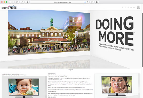Viewport: 143px width, 98px height.
Task: Open the Twitter social icon
Action: [x=126, y=7]
